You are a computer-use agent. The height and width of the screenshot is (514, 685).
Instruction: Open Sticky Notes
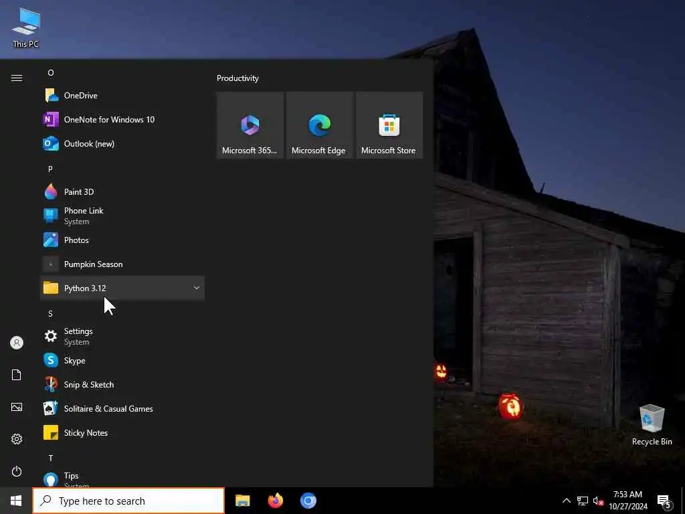pyautogui.click(x=122, y=432)
